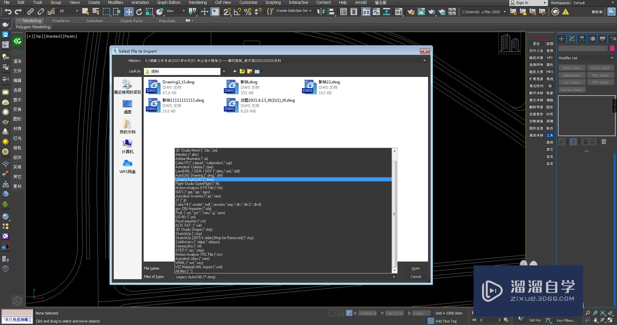Expand the History path dropdown
This screenshot has width=617, height=325.
coord(424,61)
